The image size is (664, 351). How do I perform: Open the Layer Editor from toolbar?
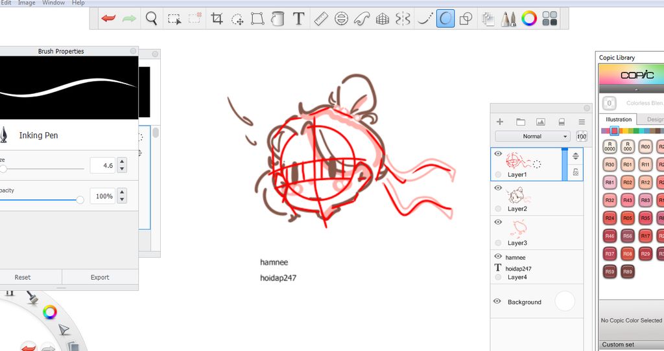point(488,19)
